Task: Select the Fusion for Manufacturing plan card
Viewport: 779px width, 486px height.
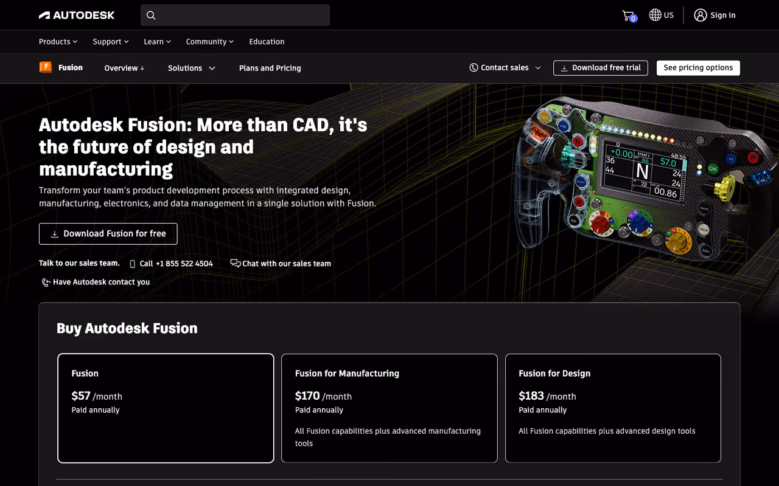Action: click(x=389, y=408)
